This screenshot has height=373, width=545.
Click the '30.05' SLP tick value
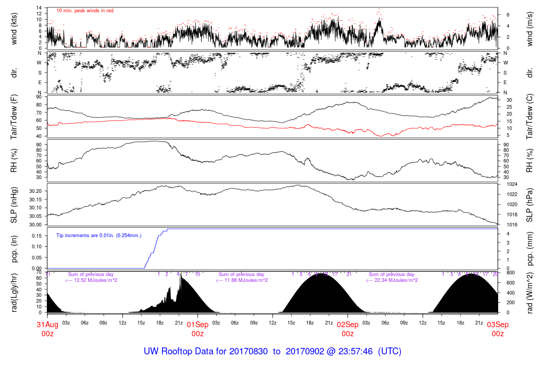pos(36,216)
